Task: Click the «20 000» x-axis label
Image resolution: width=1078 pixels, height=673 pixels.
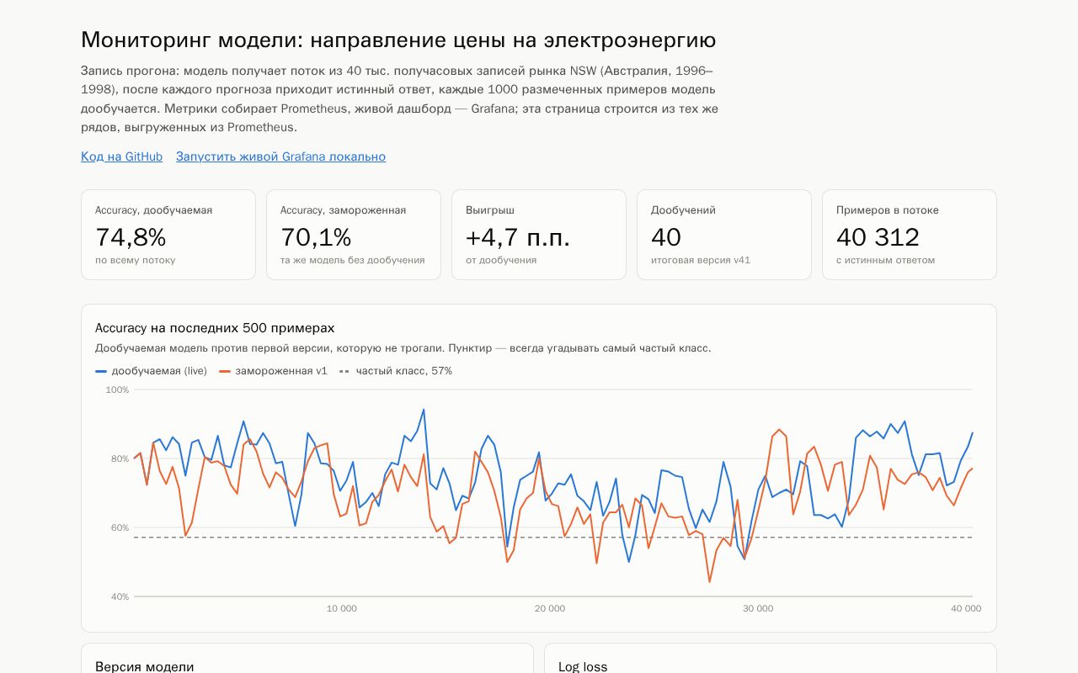Action: coord(550,608)
